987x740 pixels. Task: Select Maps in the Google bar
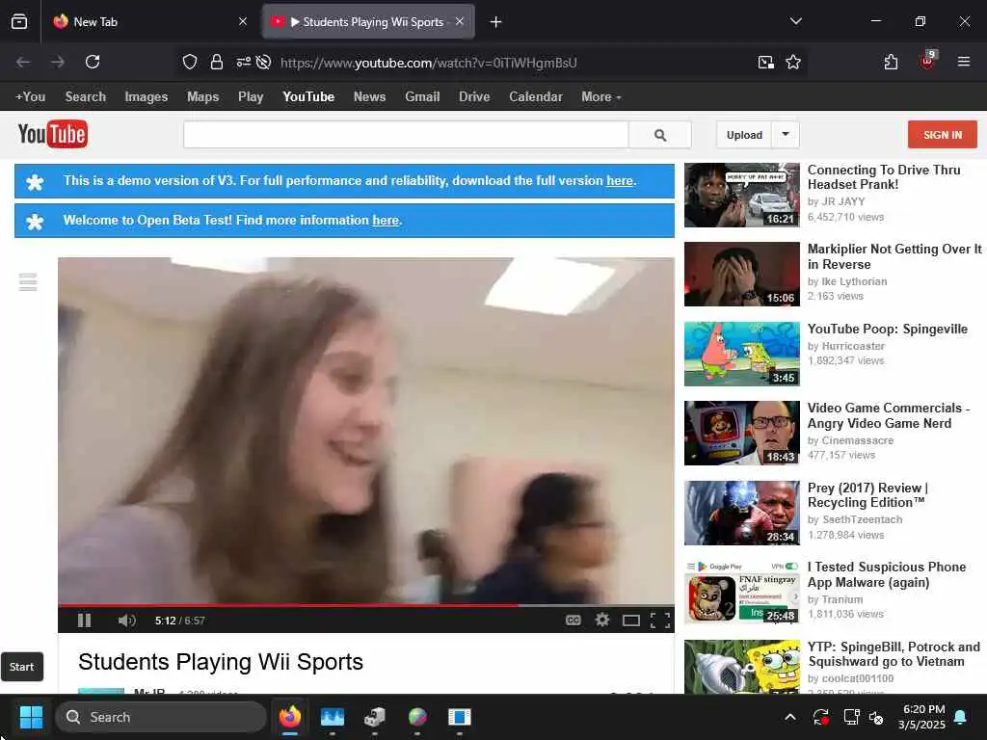(x=202, y=97)
